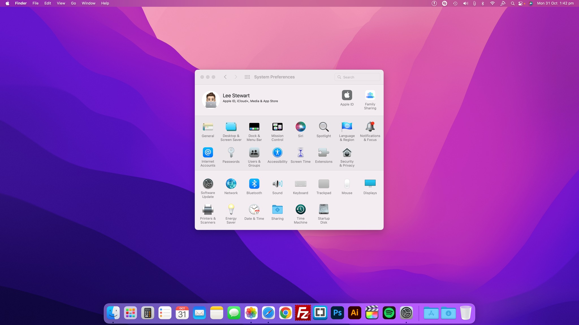Open the Edit menu
579x325 pixels.
point(48,3)
